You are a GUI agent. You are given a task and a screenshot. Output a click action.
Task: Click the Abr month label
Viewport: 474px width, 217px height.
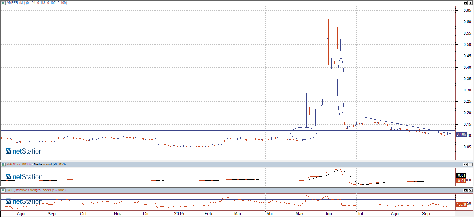tap(270, 214)
